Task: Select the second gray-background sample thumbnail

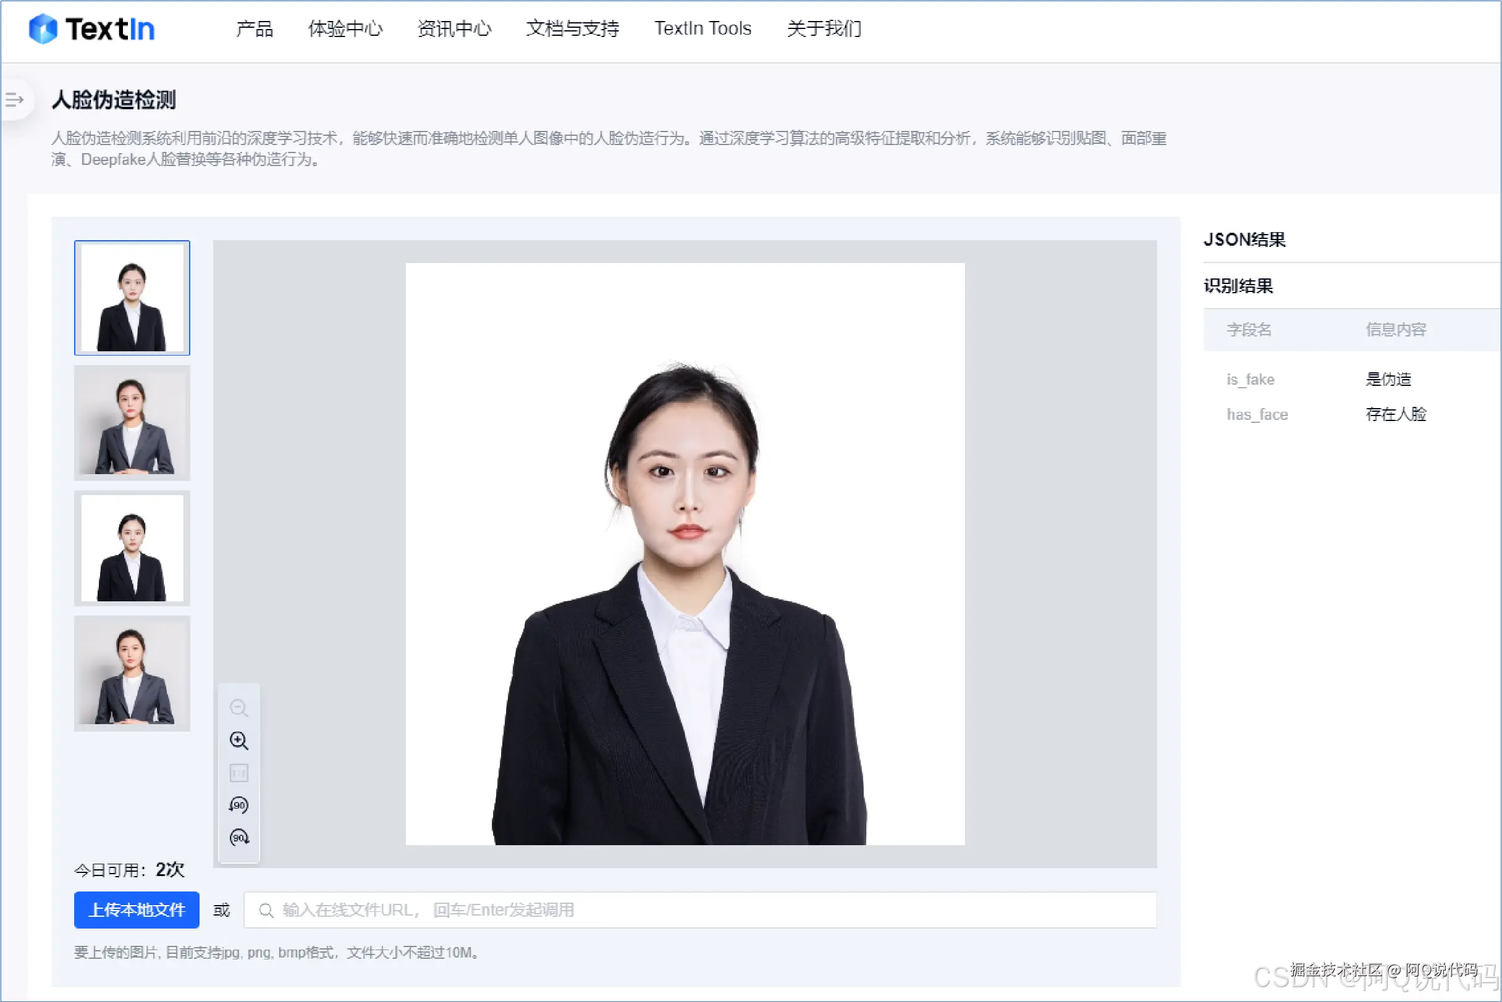Action: [132, 423]
